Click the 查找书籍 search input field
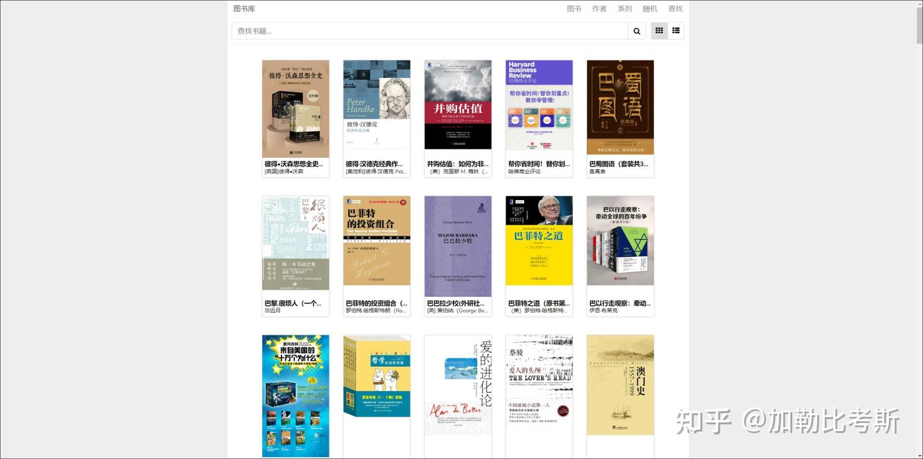 (x=429, y=30)
